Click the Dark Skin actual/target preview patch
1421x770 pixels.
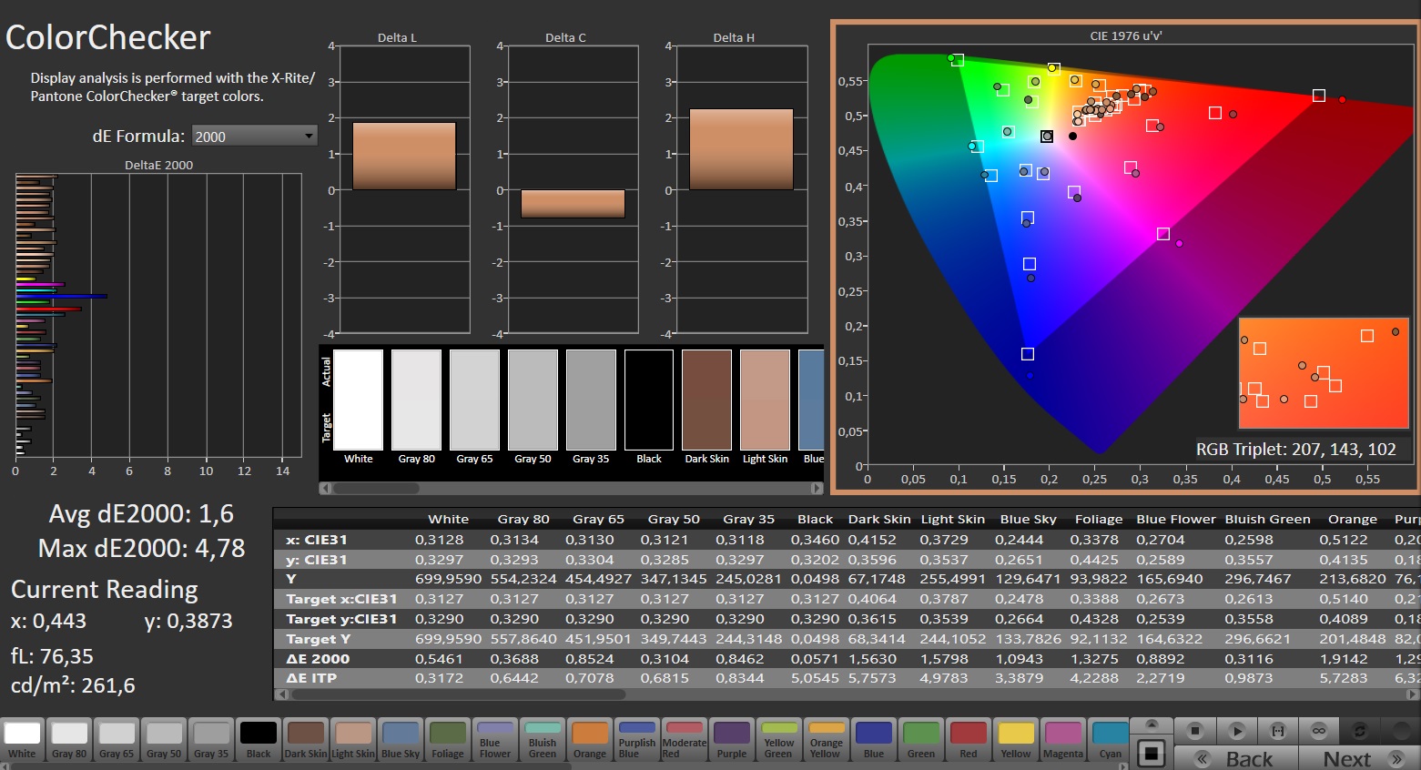(707, 400)
